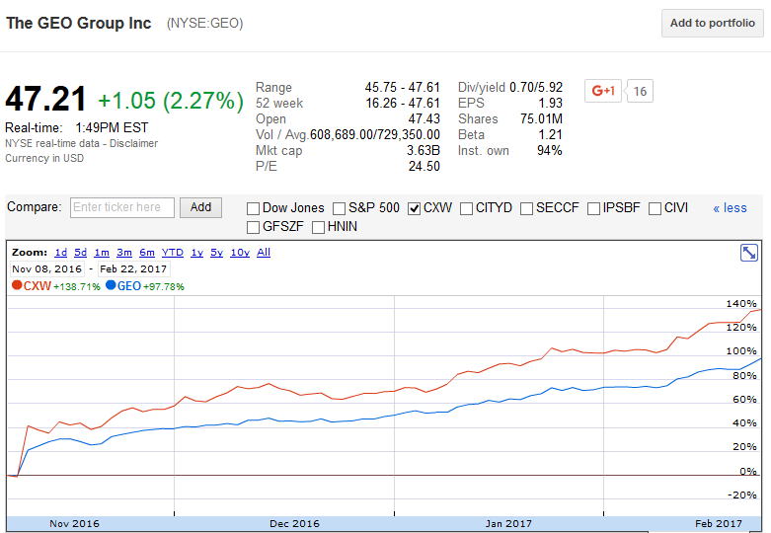Screen dimensions: 771x533
Task: Edit the Nov 08, 2016 start date
Action: [47, 268]
